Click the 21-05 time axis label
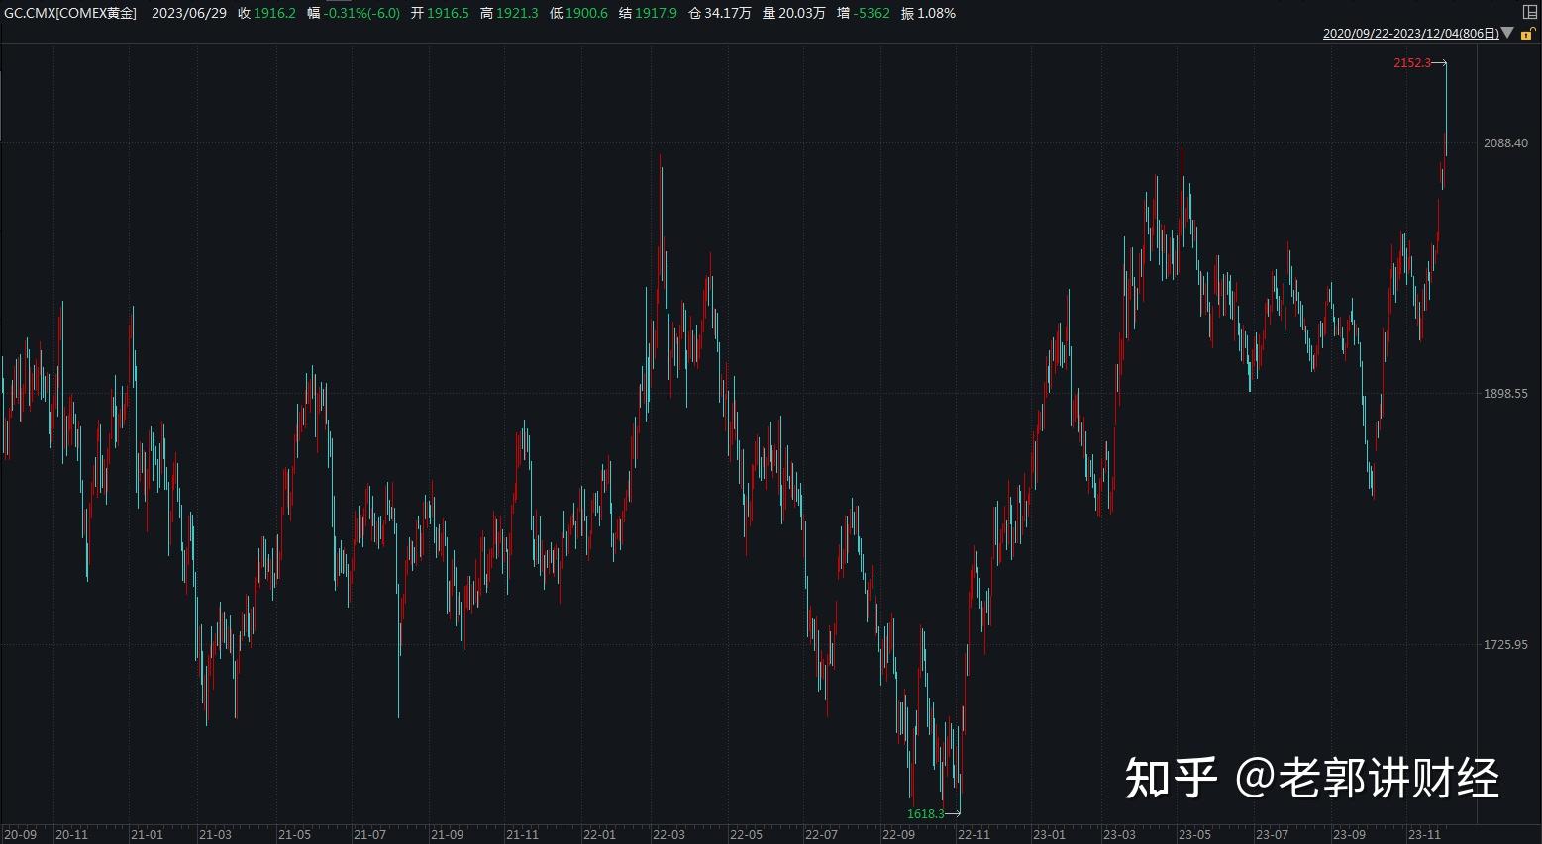Screen dimensions: 1542x844 [294, 835]
